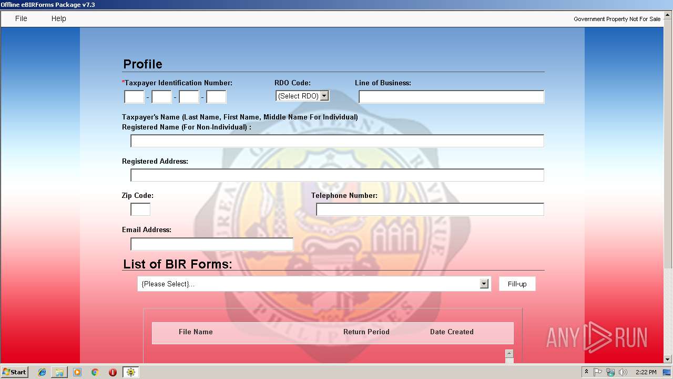
Task: Focus the Line of Business field
Action: (451, 97)
